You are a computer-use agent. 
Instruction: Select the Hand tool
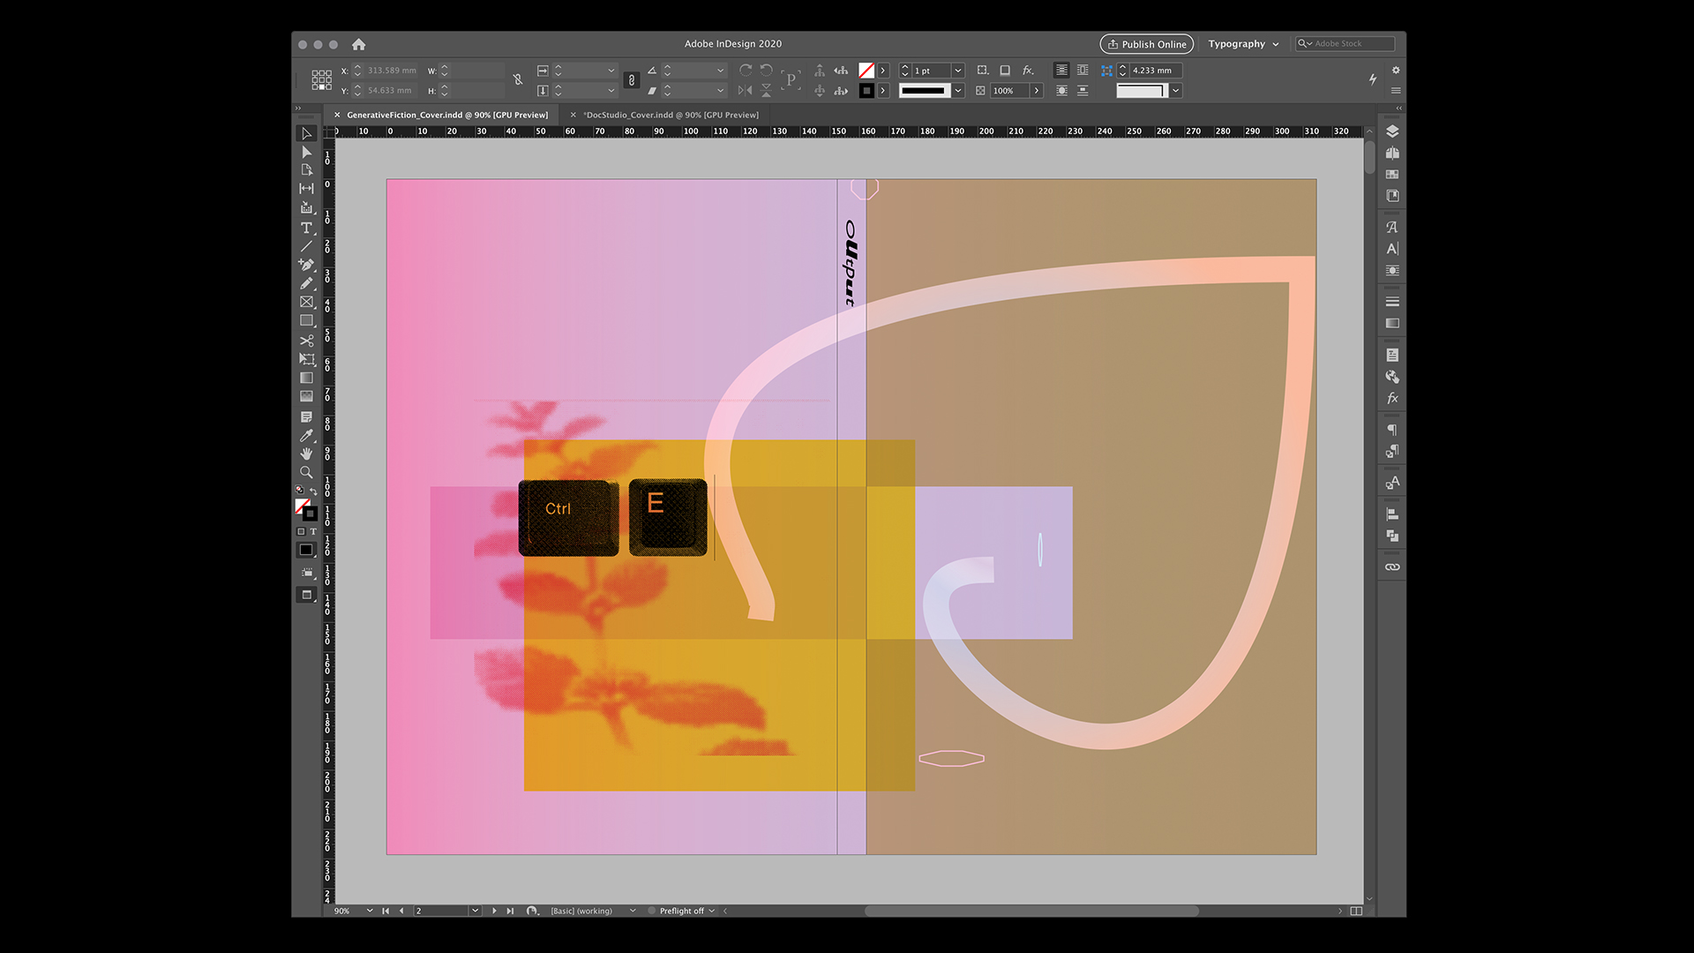pyautogui.click(x=306, y=454)
